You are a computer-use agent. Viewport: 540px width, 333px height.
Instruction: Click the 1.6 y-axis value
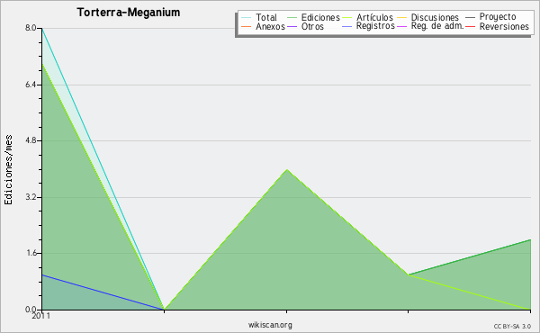pos(31,253)
